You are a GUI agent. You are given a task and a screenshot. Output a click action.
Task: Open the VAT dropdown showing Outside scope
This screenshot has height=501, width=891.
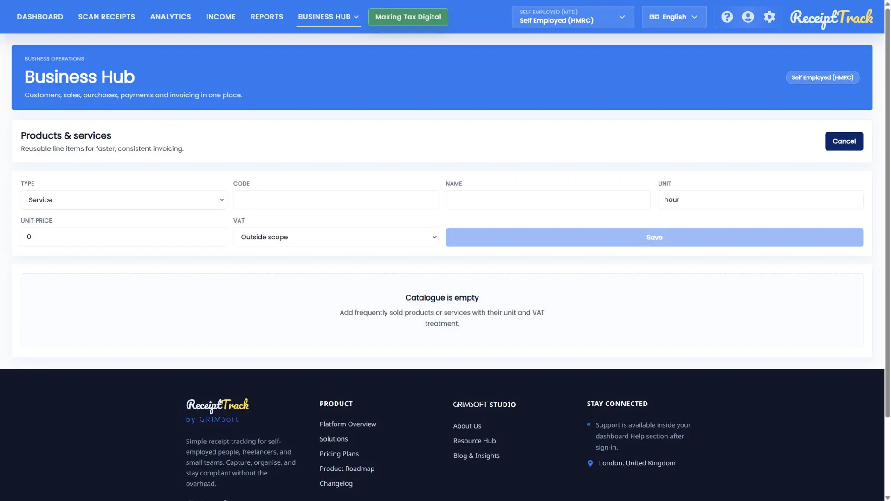[336, 237]
